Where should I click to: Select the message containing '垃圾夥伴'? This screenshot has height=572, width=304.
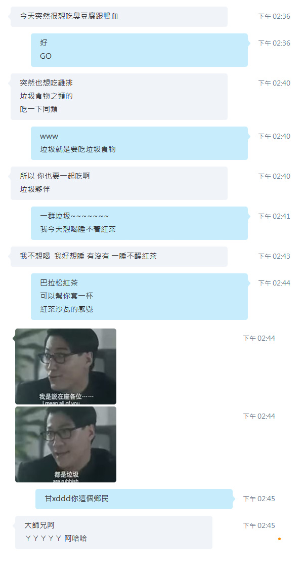click(x=119, y=183)
